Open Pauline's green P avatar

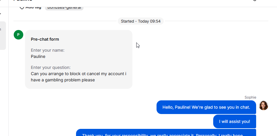(x=18, y=35)
